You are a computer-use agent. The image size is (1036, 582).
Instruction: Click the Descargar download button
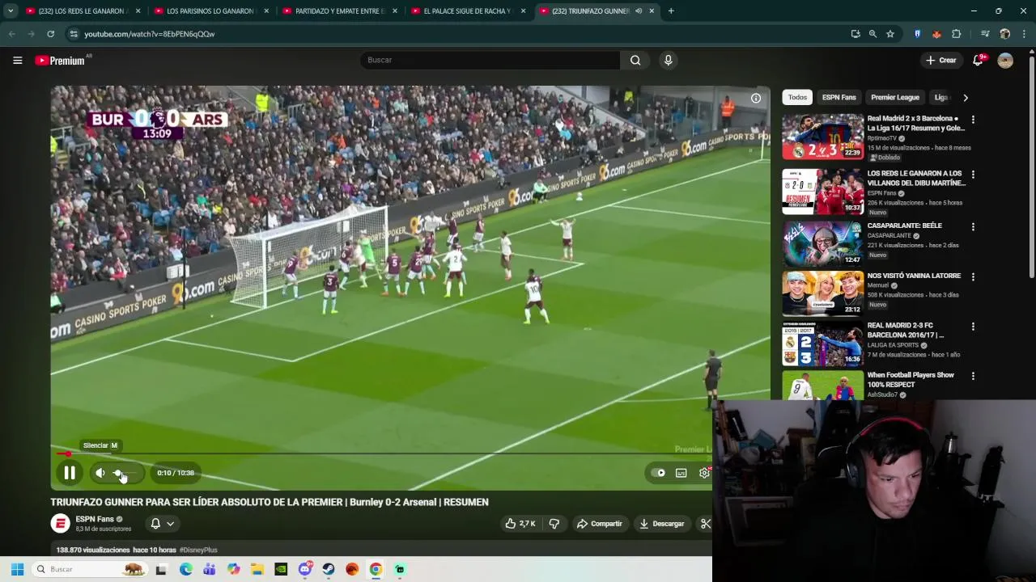[662, 524]
